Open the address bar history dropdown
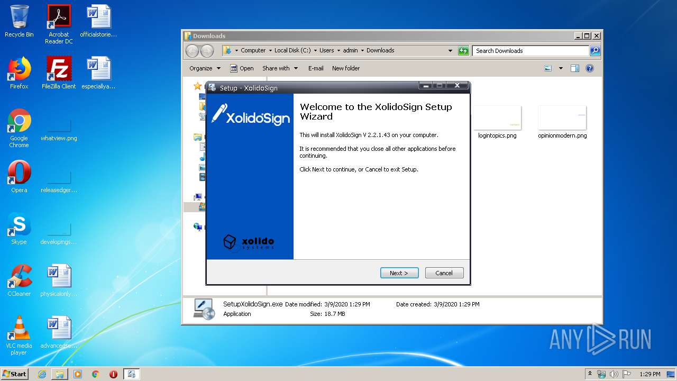677x381 pixels. 450,51
